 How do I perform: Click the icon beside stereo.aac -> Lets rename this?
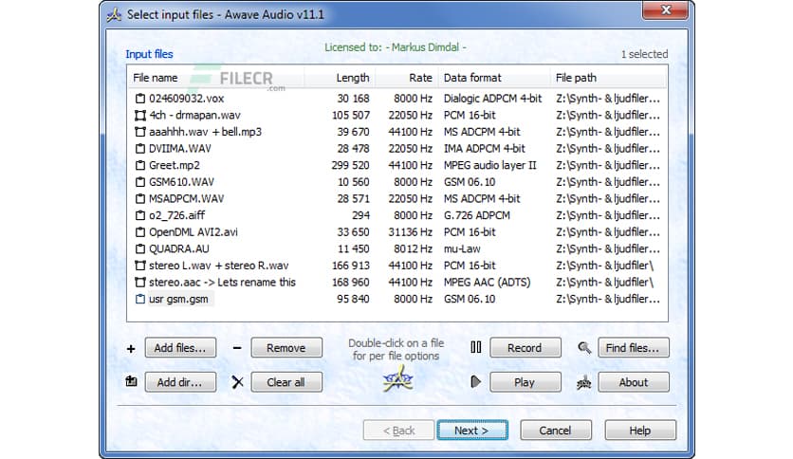pyautogui.click(x=140, y=282)
